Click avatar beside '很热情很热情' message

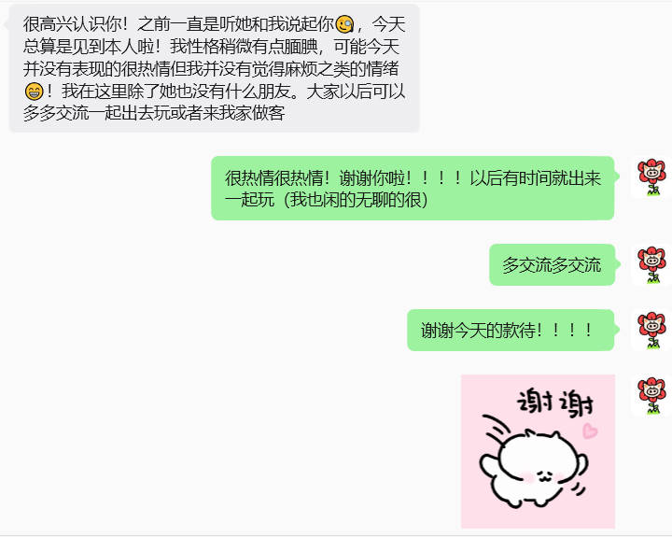tap(651, 177)
